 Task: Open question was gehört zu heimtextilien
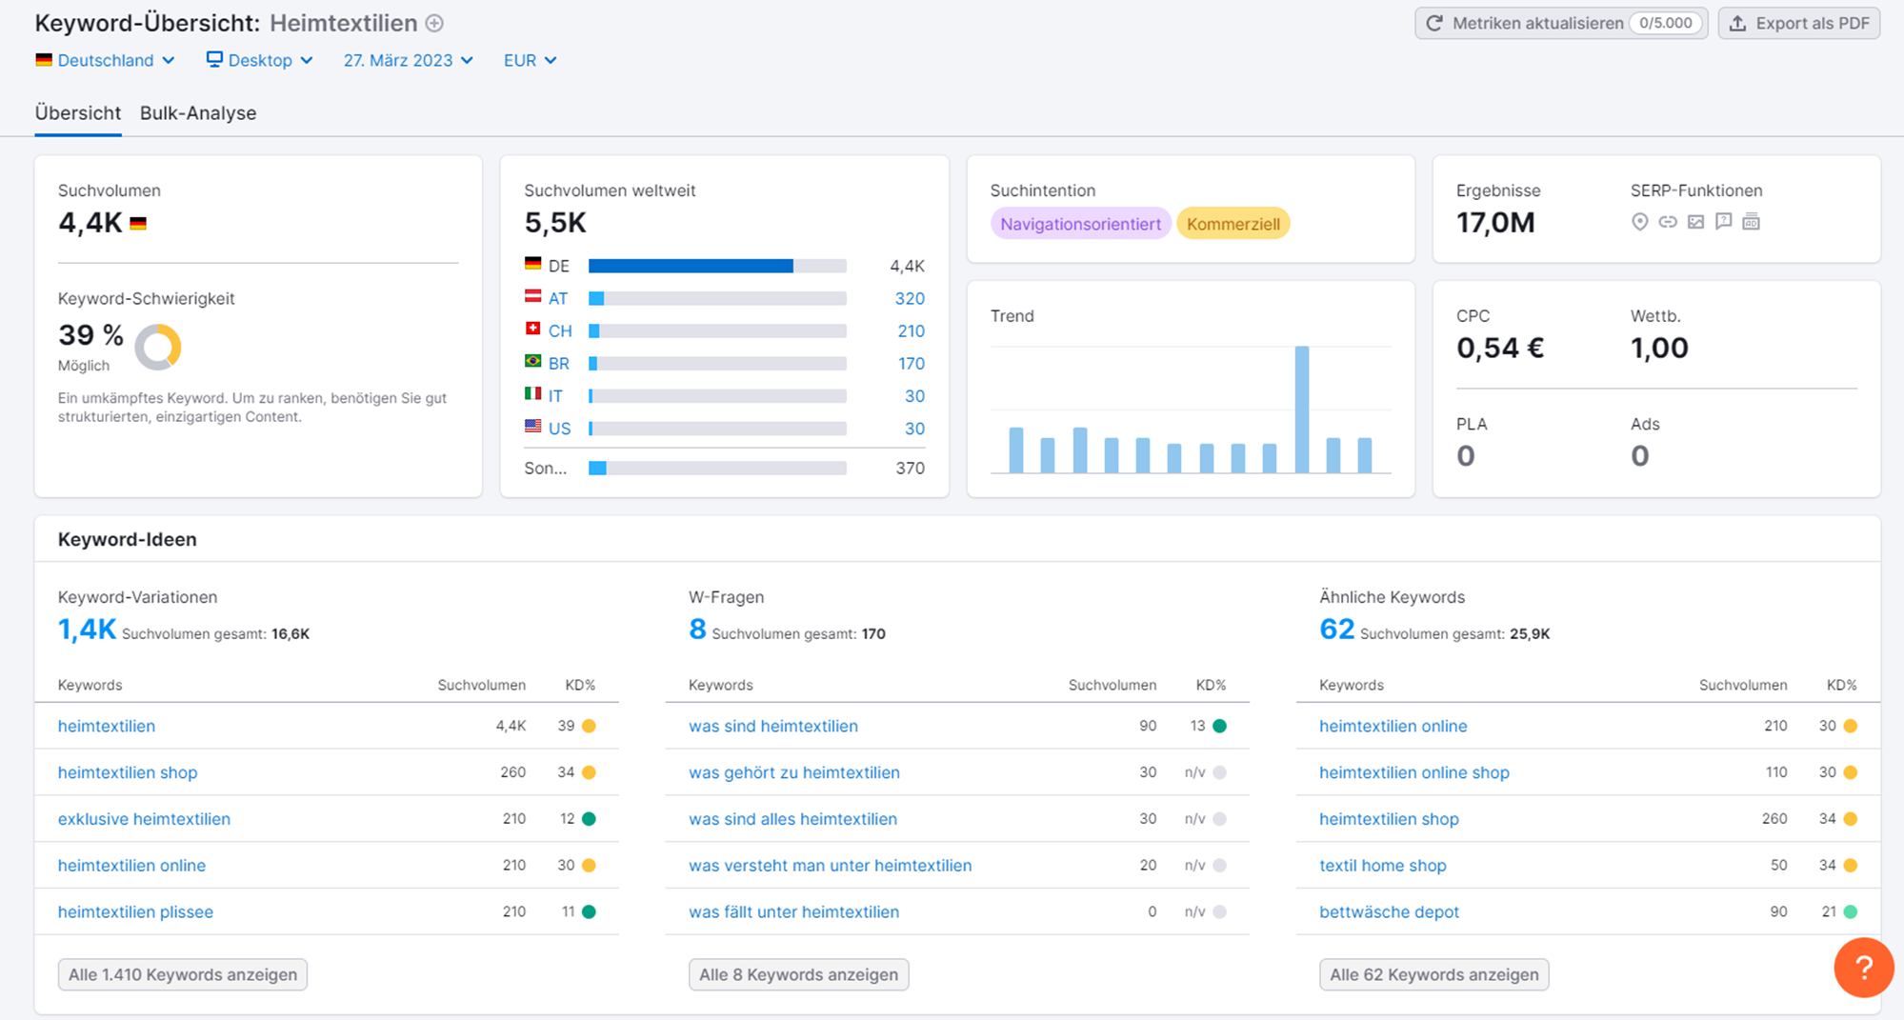click(x=794, y=772)
